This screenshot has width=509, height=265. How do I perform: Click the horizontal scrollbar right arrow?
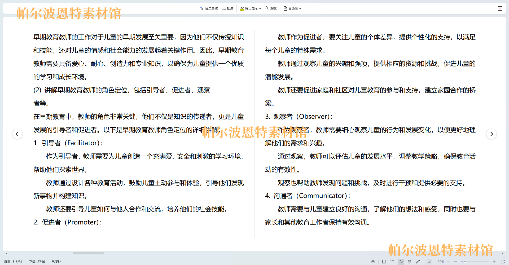[x=502, y=253]
